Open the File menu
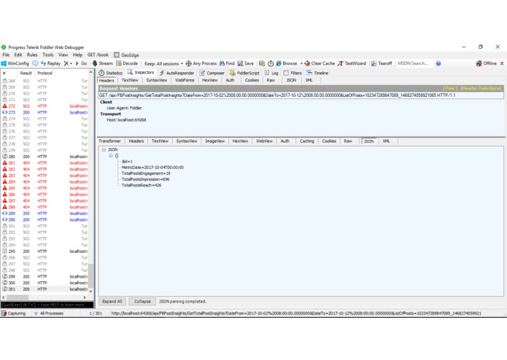This screenshot has height=360, width=507. point(6,55)
